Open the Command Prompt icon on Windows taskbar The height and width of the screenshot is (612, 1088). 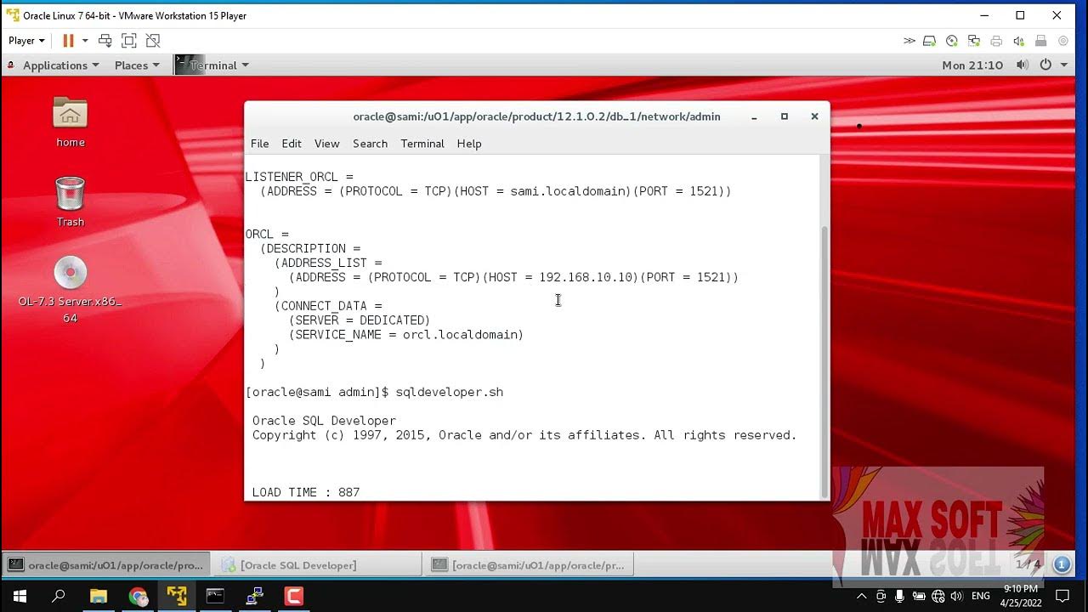pyautogui.click(x=215, y=596)
